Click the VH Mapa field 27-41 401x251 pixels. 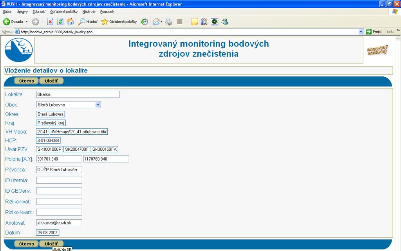click(42, 132)
